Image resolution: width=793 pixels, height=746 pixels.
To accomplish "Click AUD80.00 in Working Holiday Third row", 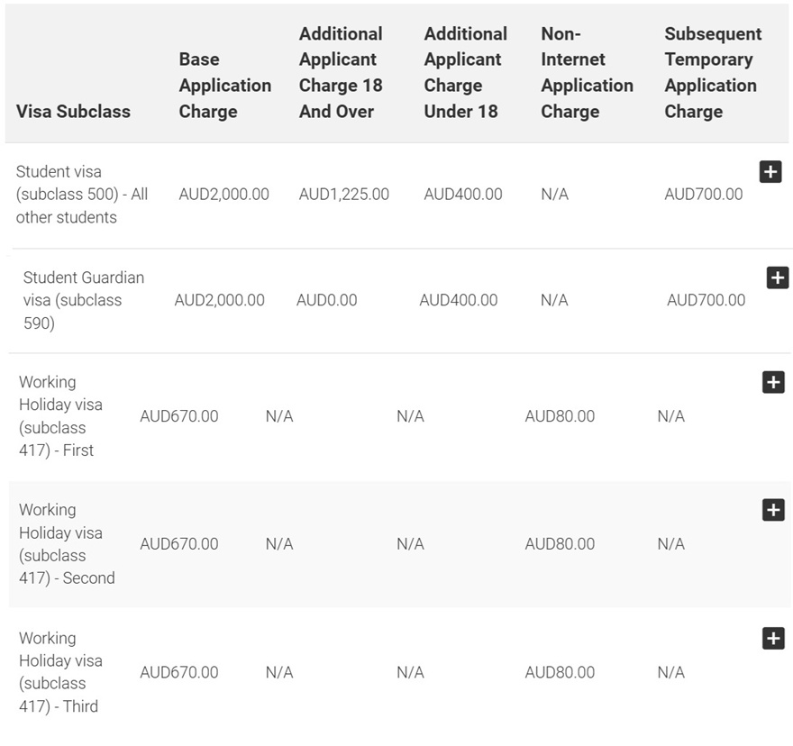I will (x=560, y=672).
